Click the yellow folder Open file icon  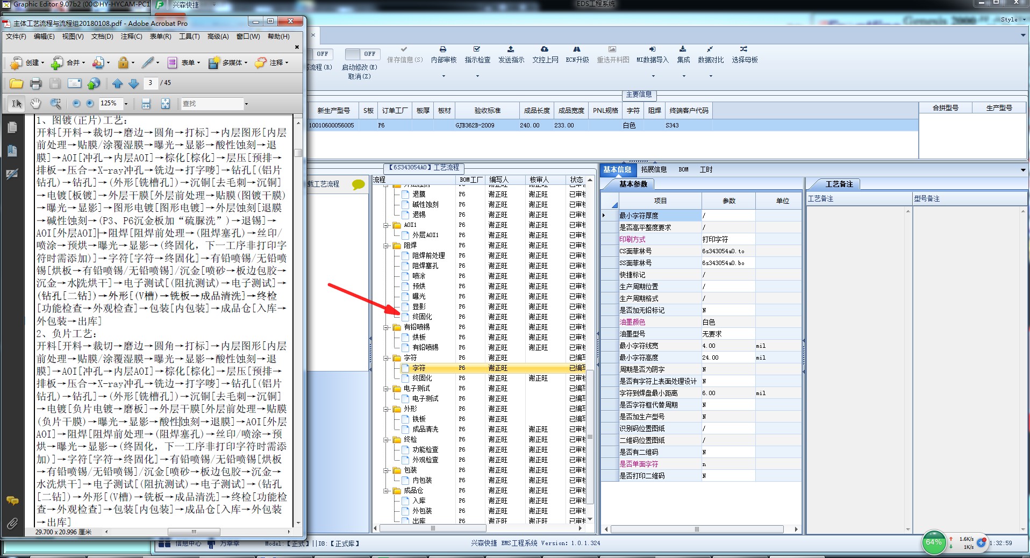(x=16, y=83)
